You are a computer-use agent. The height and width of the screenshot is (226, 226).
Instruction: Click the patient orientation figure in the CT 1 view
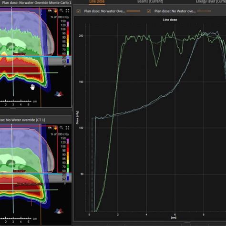pos(59,211)
